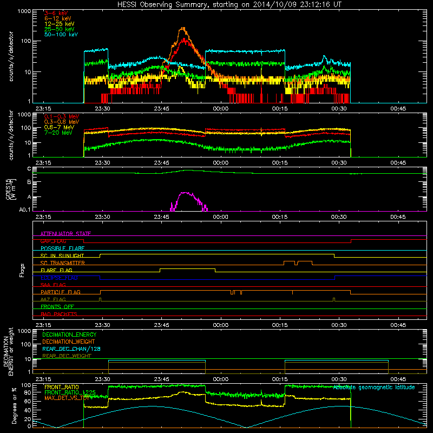433x433 pixels.
Task: Select the SC_TRANSMITTER flag label
Action: (63, 263)
